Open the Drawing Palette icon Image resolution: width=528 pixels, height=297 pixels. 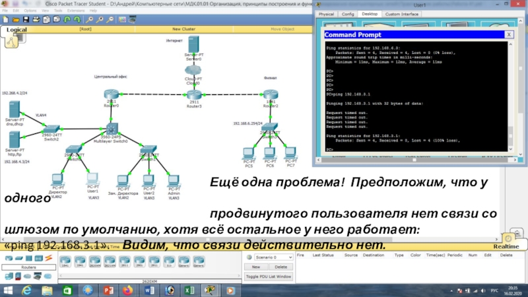point(122,20)
